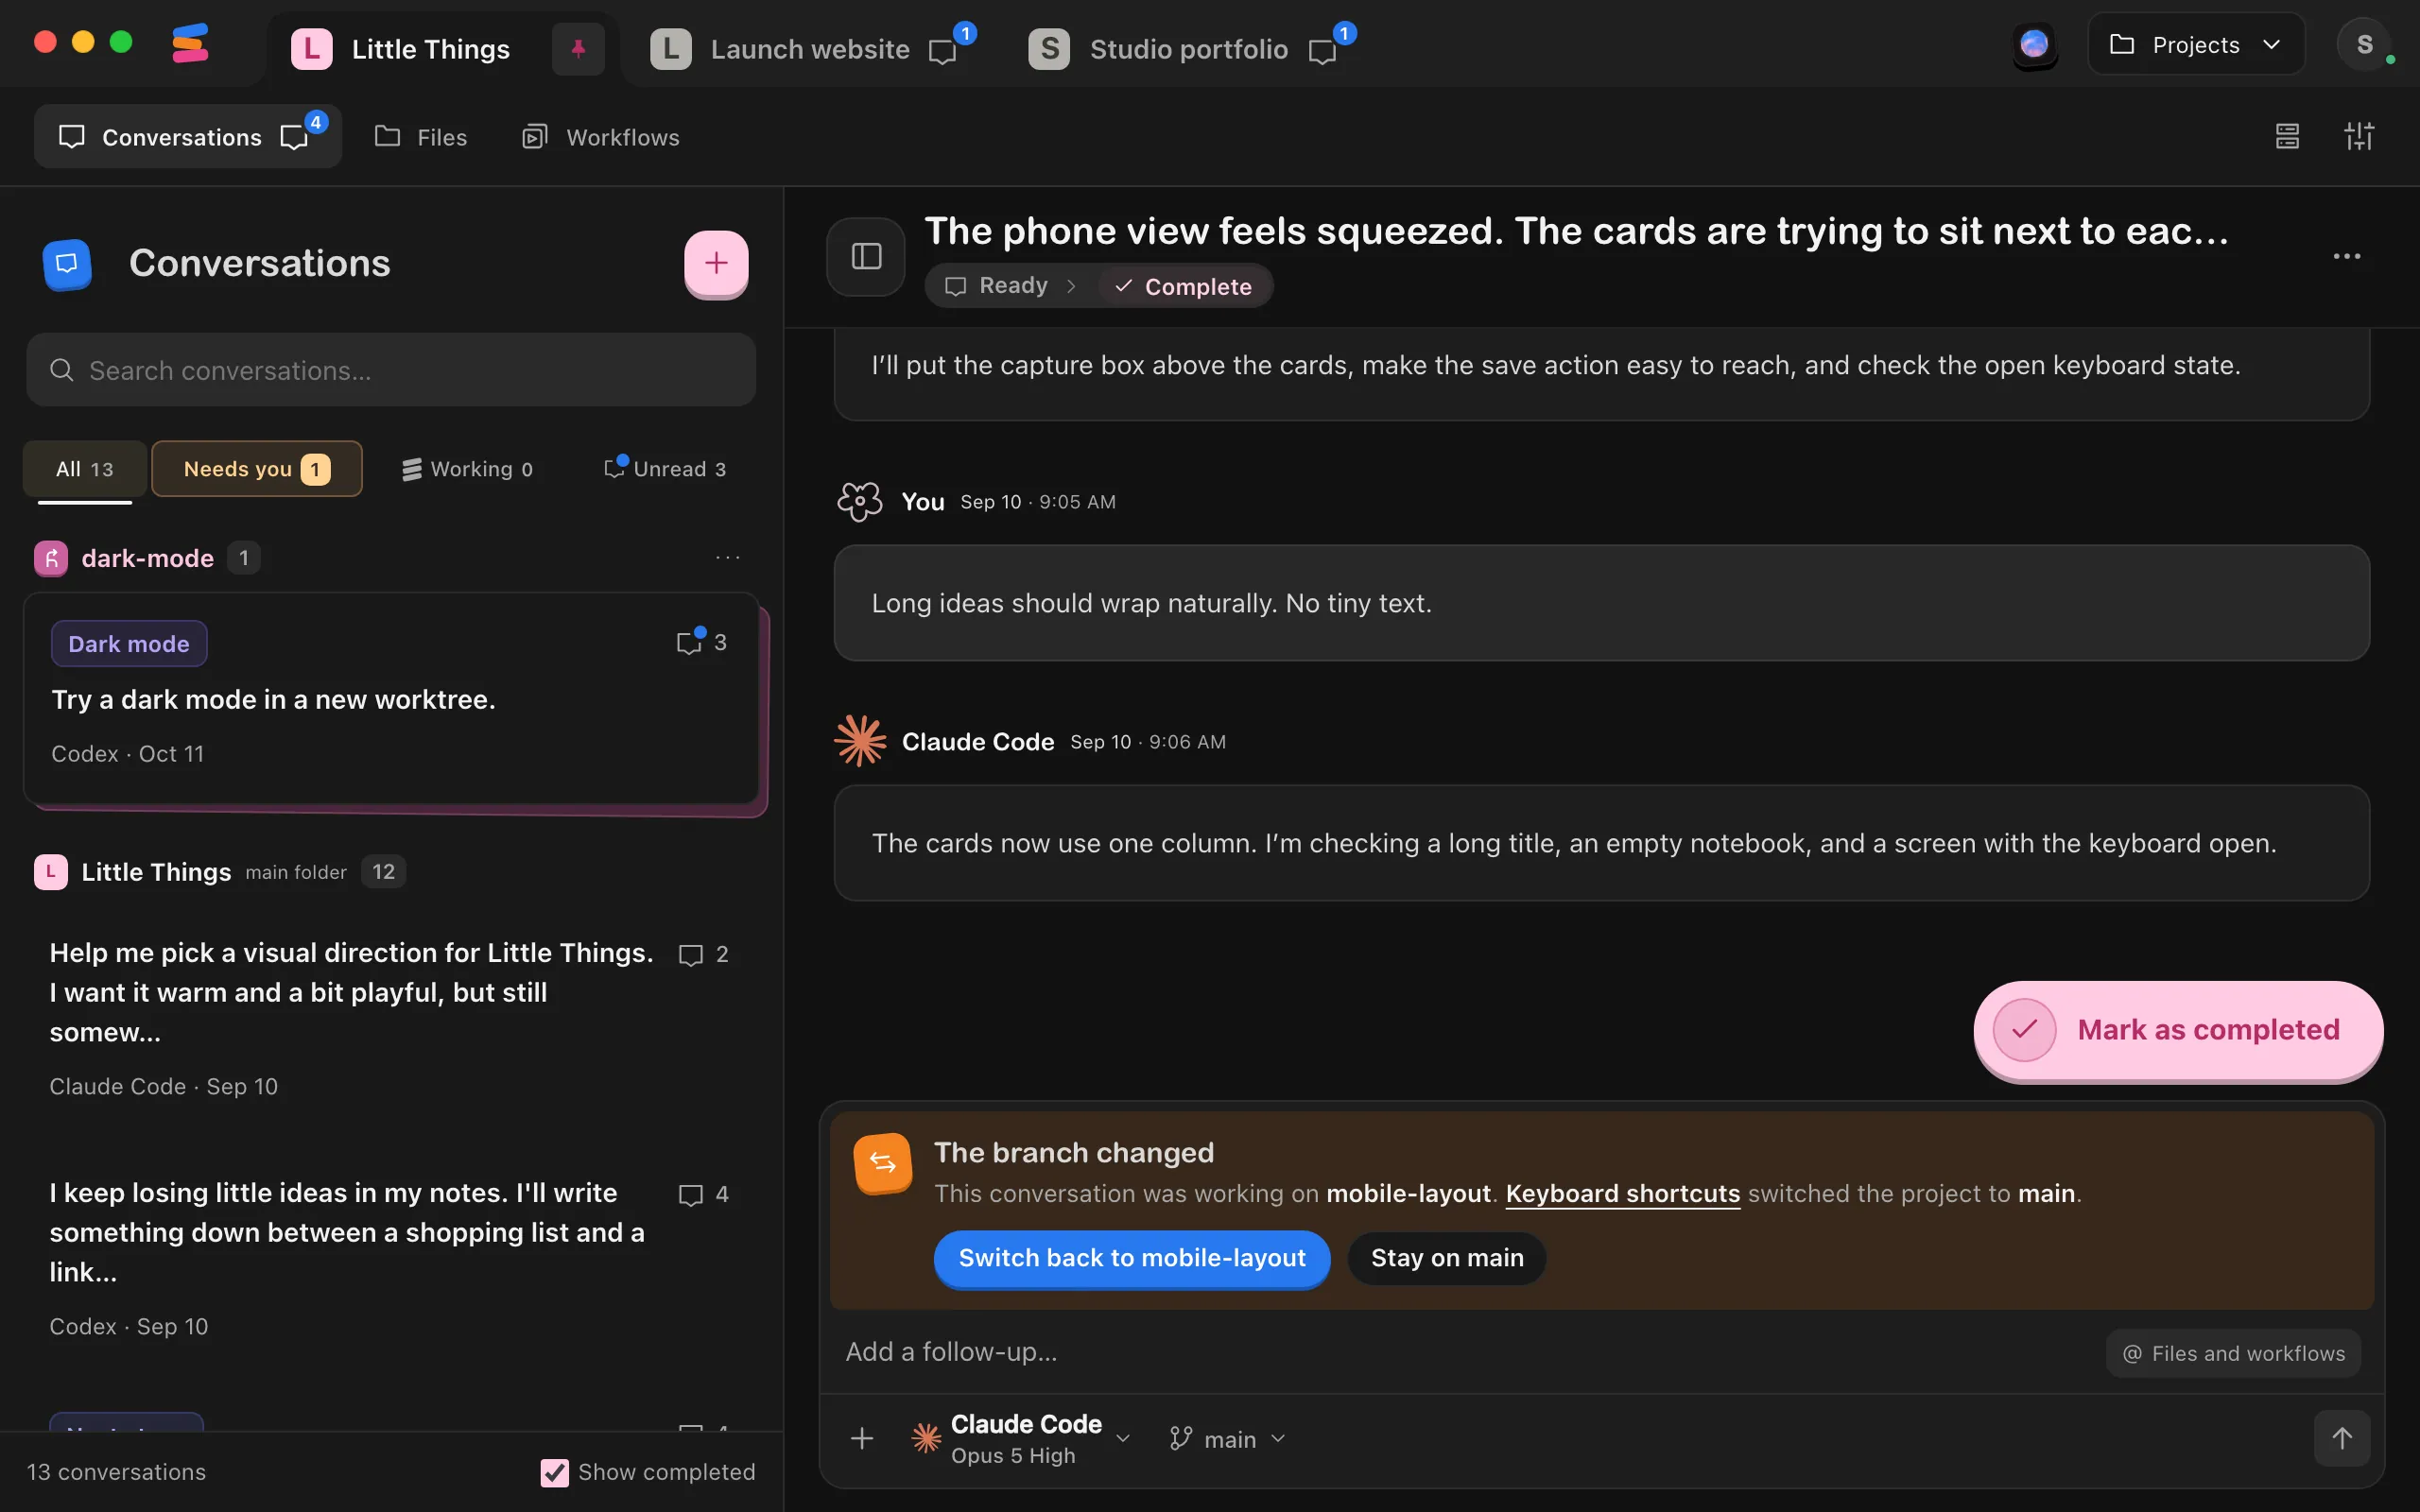Viewport: 2420px width, 1512px height.
Task: Open the Try a dark mode conversation card
Action: point(391,698)
